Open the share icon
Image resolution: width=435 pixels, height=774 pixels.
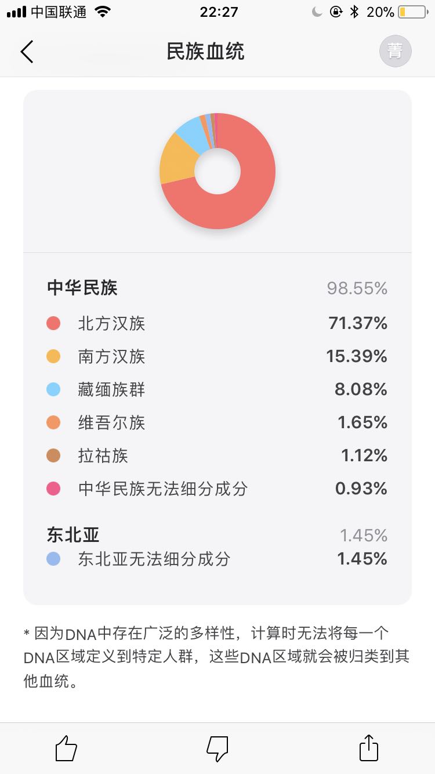369,748
